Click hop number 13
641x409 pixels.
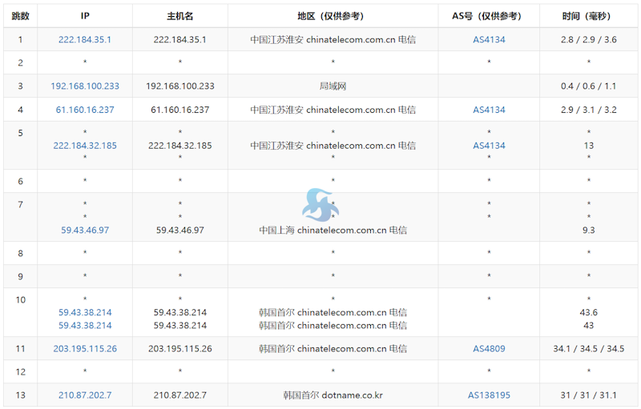tap(21, 395)
